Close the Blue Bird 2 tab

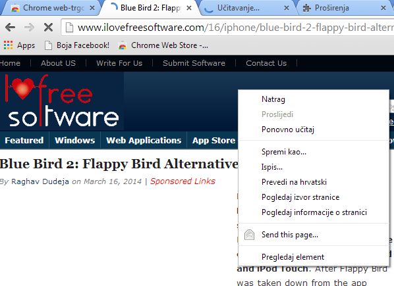189,8
